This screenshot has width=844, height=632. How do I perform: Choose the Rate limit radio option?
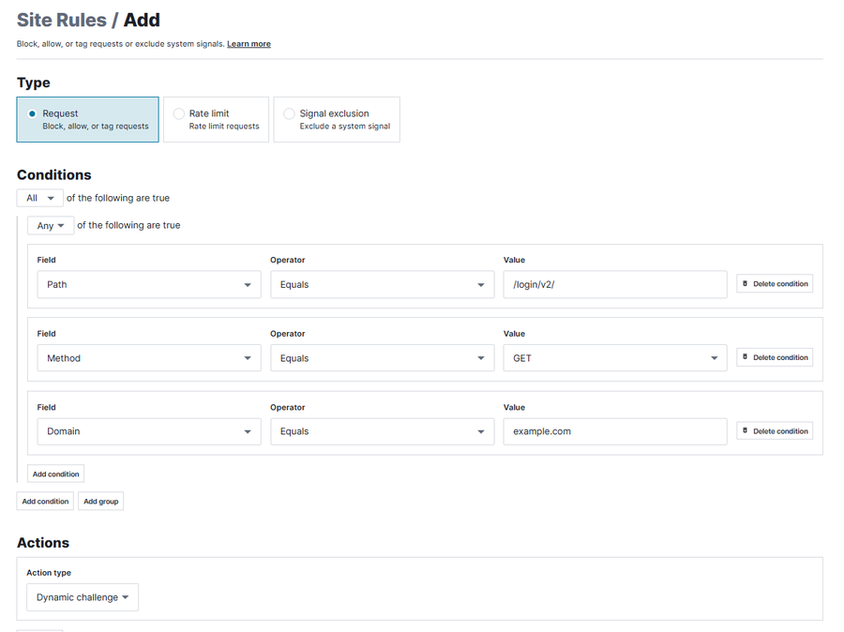click(179, 113)
